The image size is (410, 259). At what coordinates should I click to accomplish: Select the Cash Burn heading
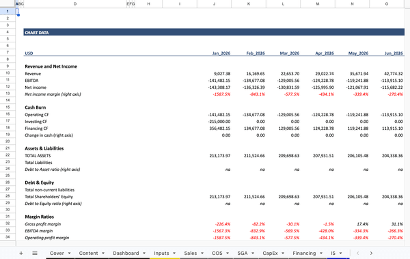click(36, 107)
